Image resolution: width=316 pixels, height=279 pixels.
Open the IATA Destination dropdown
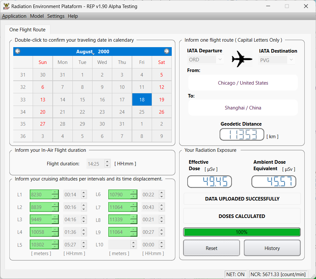(x=291, y=60)
